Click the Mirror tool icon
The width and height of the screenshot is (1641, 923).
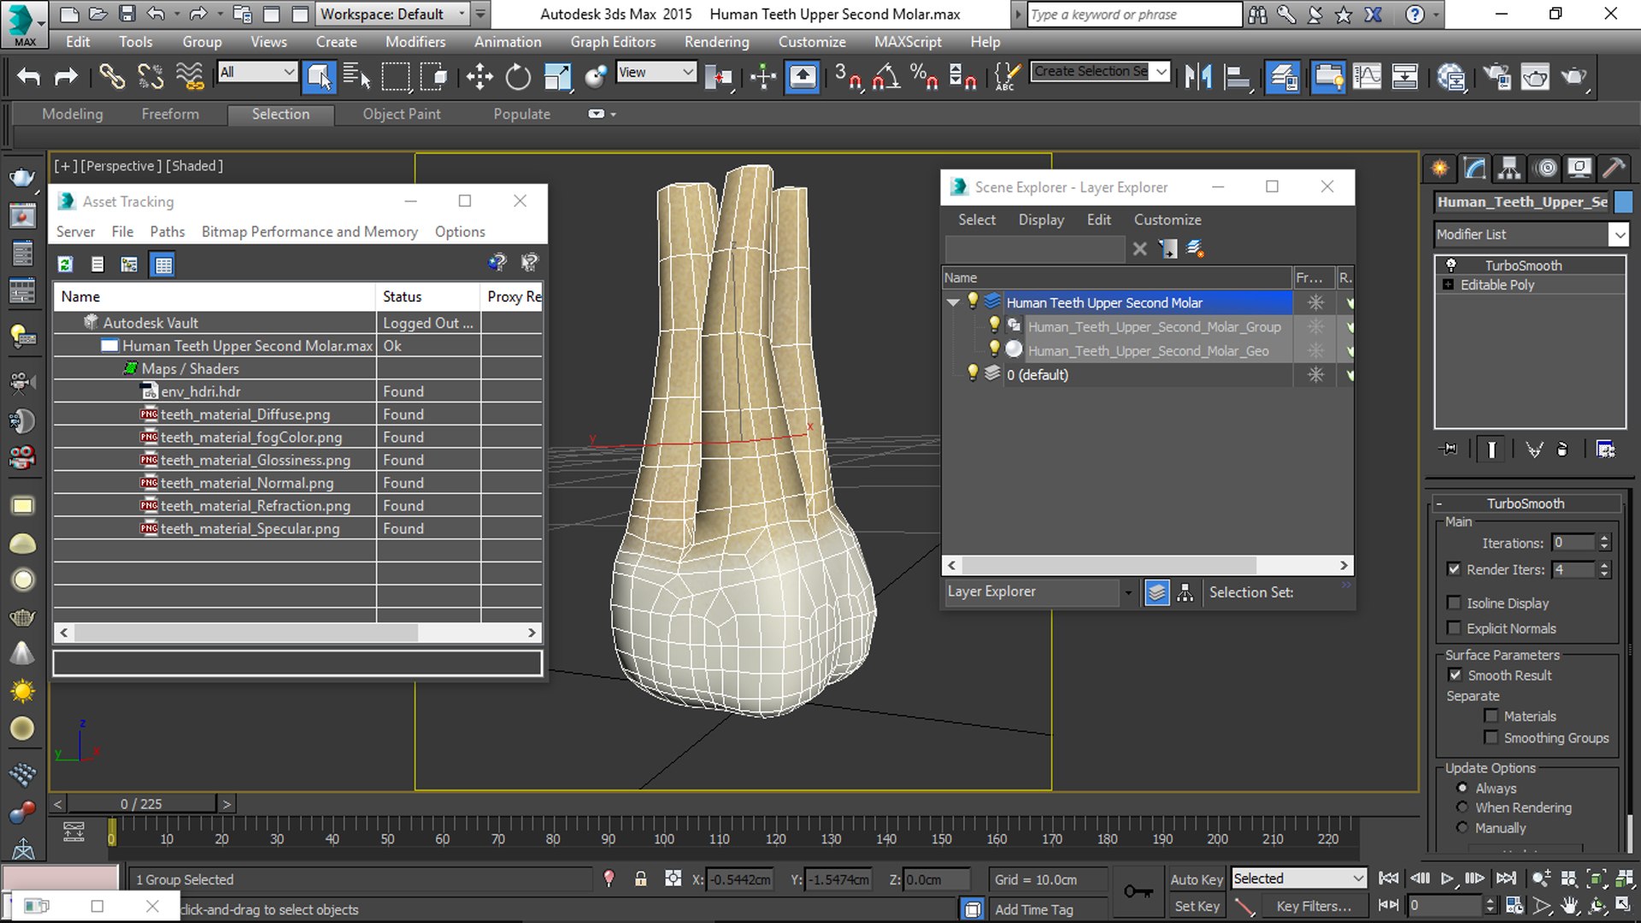(x=1198, y=77)
